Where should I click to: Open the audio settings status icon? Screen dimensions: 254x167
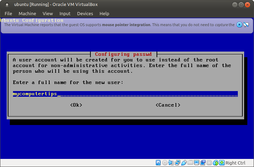tap(171, 163)
